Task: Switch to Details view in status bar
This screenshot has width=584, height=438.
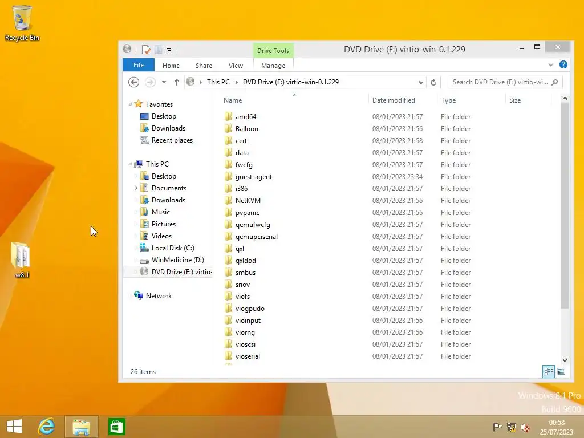Action: [x=548, y=371]
